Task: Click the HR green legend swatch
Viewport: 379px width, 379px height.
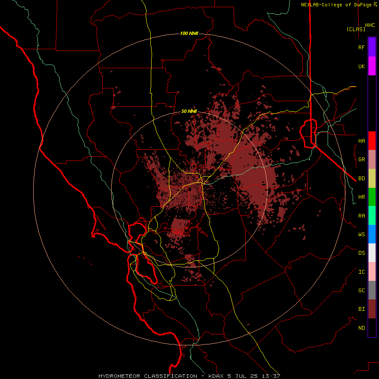Action: [x=372, y=197]
